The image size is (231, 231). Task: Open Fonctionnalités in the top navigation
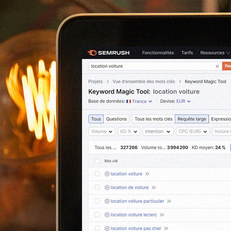pos(158,53)
